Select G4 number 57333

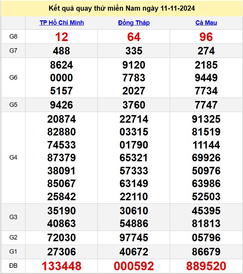(x=134, y=171)
